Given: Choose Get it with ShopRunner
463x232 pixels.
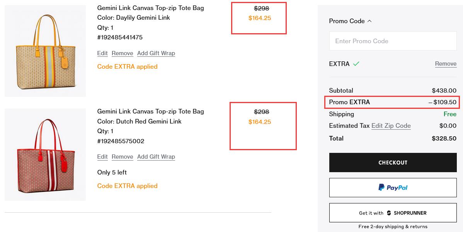Looking at the screenshot, I should tap(393, 213).
